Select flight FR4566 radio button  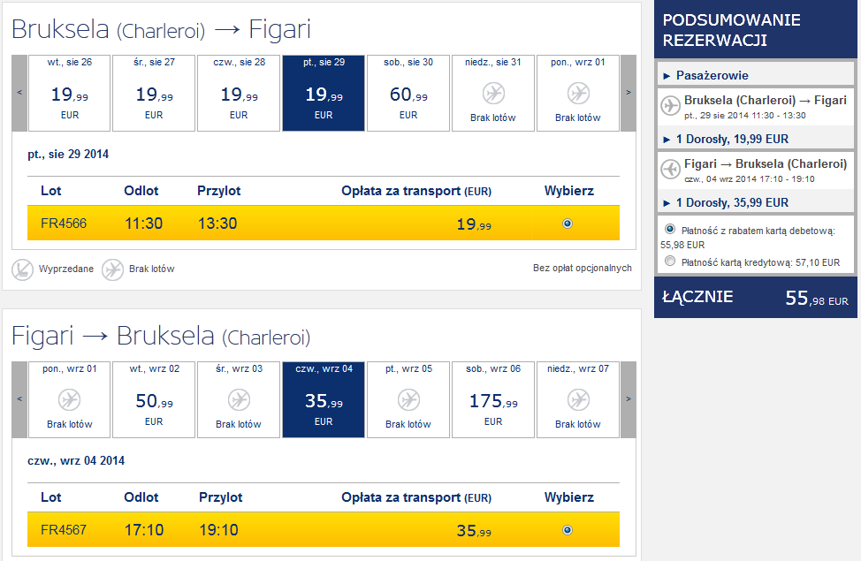pos(568,224)
